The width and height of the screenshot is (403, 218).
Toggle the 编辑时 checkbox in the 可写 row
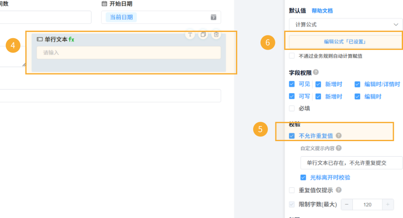pos(357,97)
